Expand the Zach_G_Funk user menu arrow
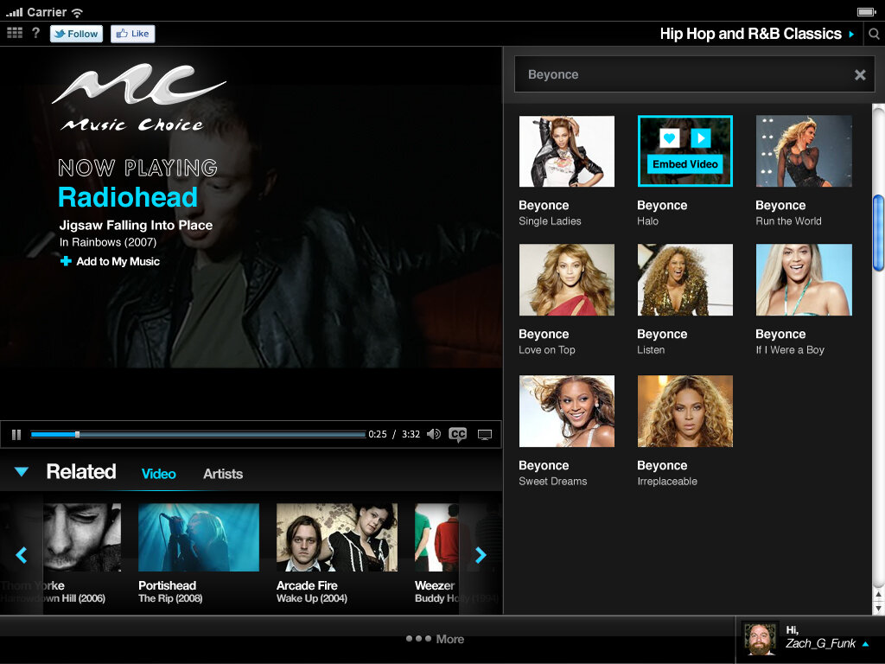 click(x=866, y=643)
